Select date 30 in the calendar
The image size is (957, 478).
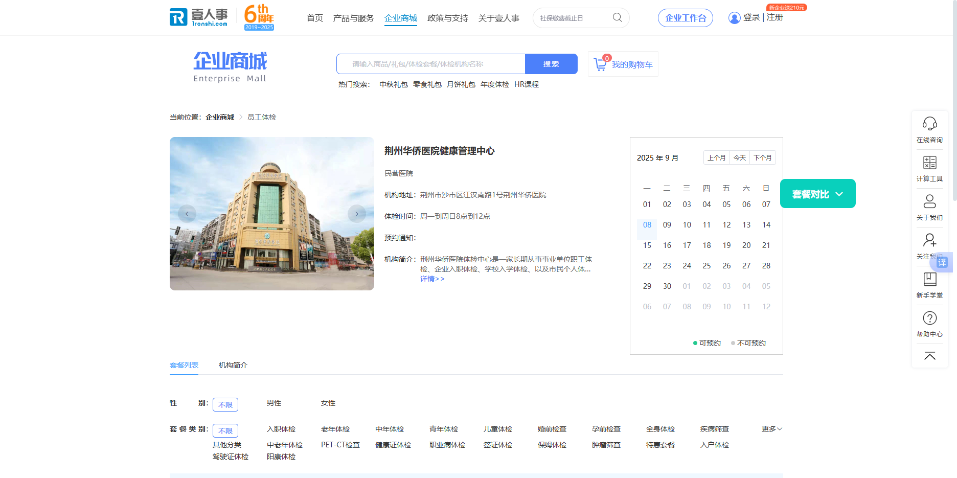point(667,286)
